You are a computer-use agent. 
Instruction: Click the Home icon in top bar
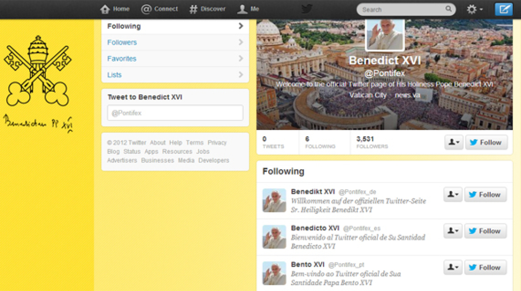coord(105,9)
